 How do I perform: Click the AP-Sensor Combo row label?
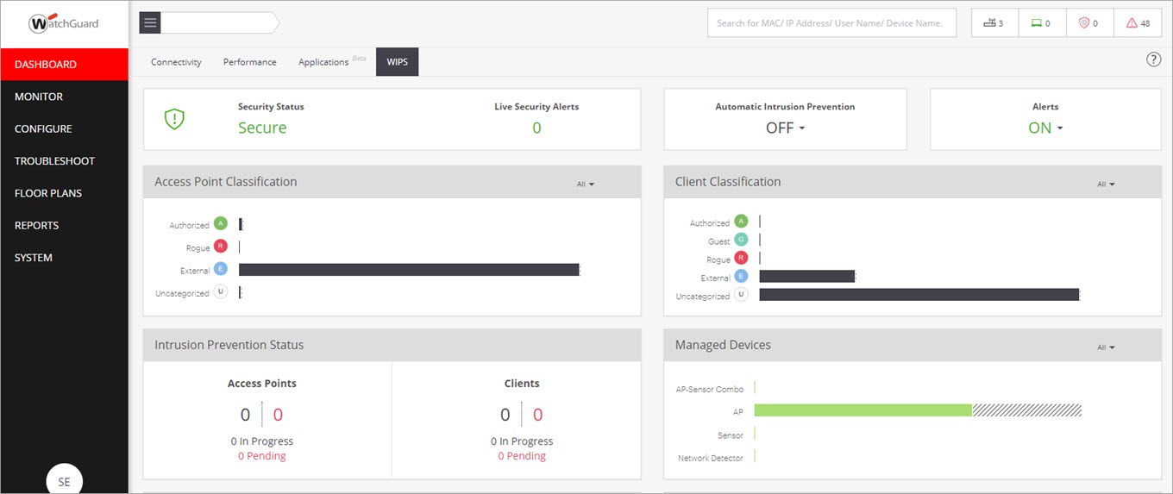(x=709, y=389)
